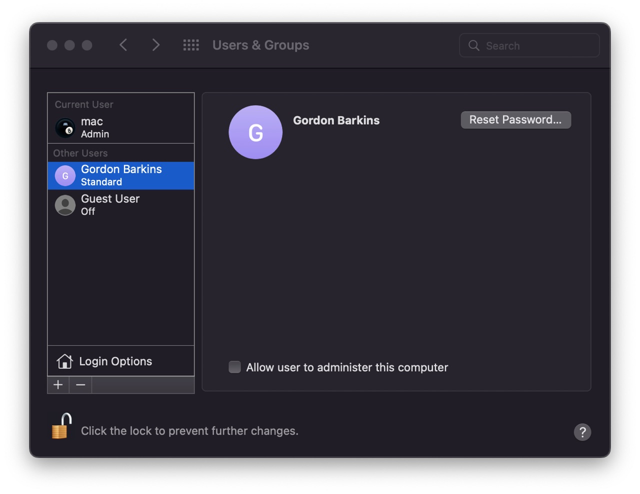Click the Users & Groups window title
Viewport: 640px width, 494px height.
coord(260,45)
